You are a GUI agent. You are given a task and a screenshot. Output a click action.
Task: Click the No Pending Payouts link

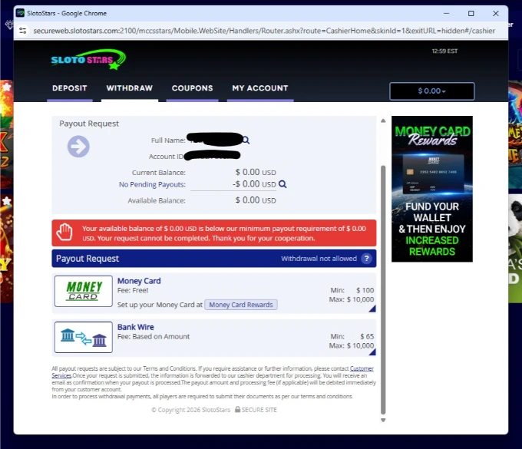coord(152,184)
